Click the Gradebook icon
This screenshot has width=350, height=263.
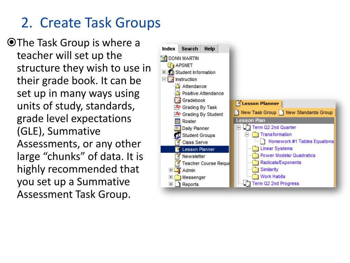177,100
